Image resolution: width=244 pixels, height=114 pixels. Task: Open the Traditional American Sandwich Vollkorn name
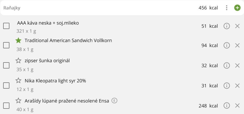point(68,41)
